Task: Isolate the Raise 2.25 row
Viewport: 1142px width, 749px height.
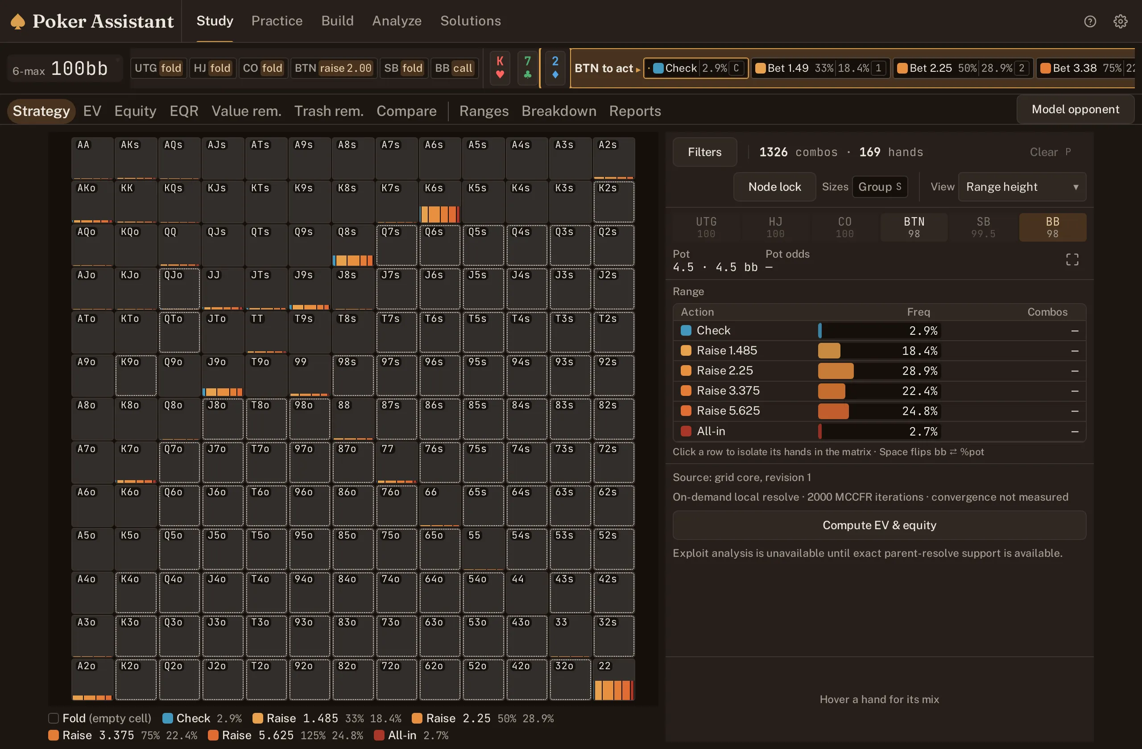Action: [x=879, y=371]
